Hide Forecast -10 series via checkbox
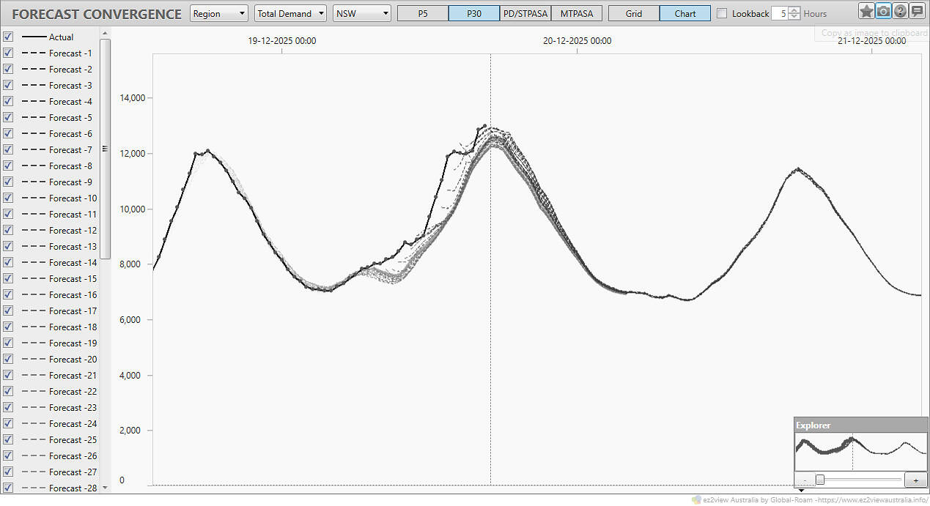The height and width of the screenshot is (506, 930). [x=8, y=198]
